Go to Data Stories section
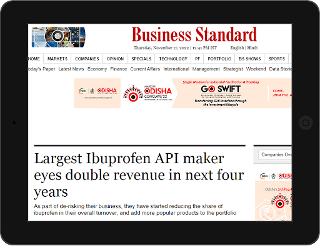 click(x=280, y=69)
